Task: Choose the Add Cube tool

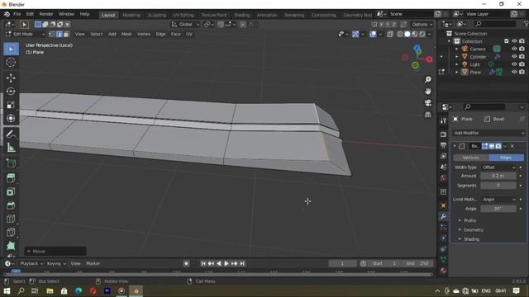Action: pos(11,163)
